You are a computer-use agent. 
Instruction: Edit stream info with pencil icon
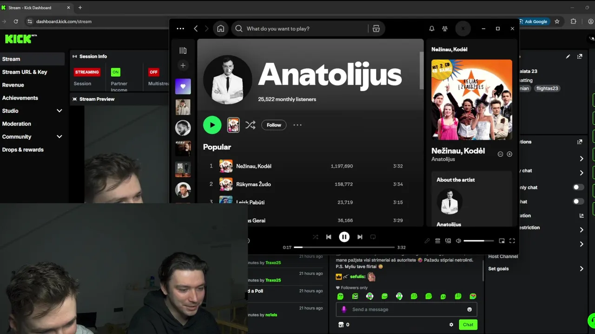(x=568, y=57)
